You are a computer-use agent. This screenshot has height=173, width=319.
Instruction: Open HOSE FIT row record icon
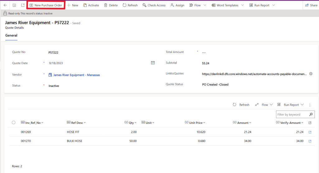[x=310, y=132]
